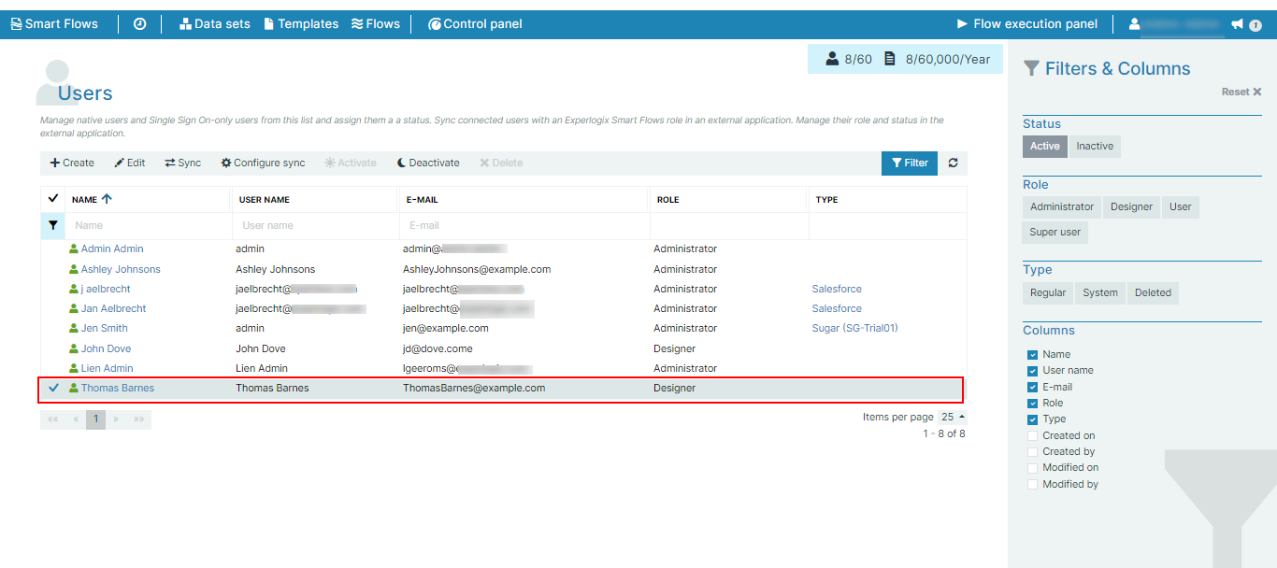Open the Jen Smith user link
This screenshot has width=1277, height=568.
104,328
